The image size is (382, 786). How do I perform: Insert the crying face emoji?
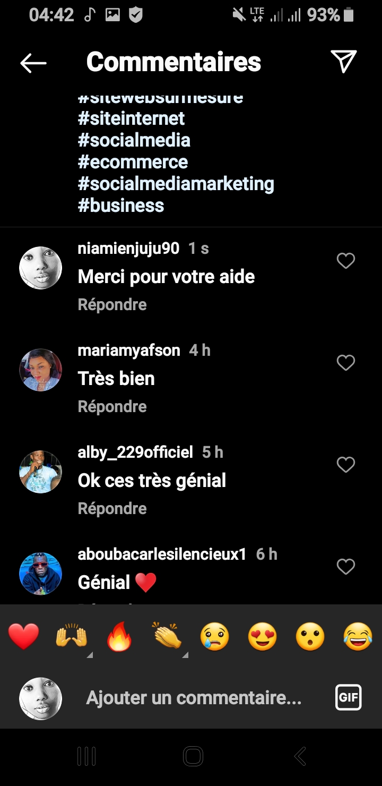point(214,637)
